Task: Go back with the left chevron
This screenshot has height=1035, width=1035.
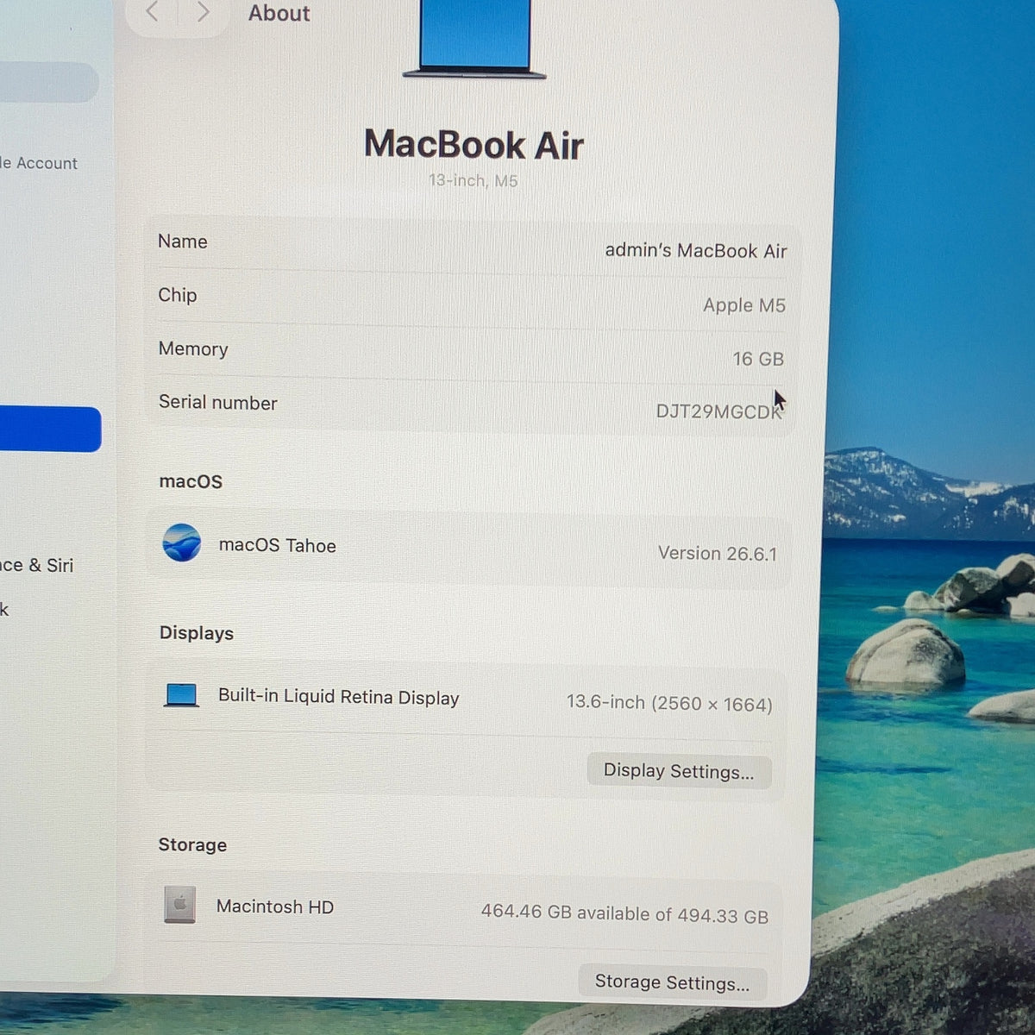Action: [x=153, y=11]
